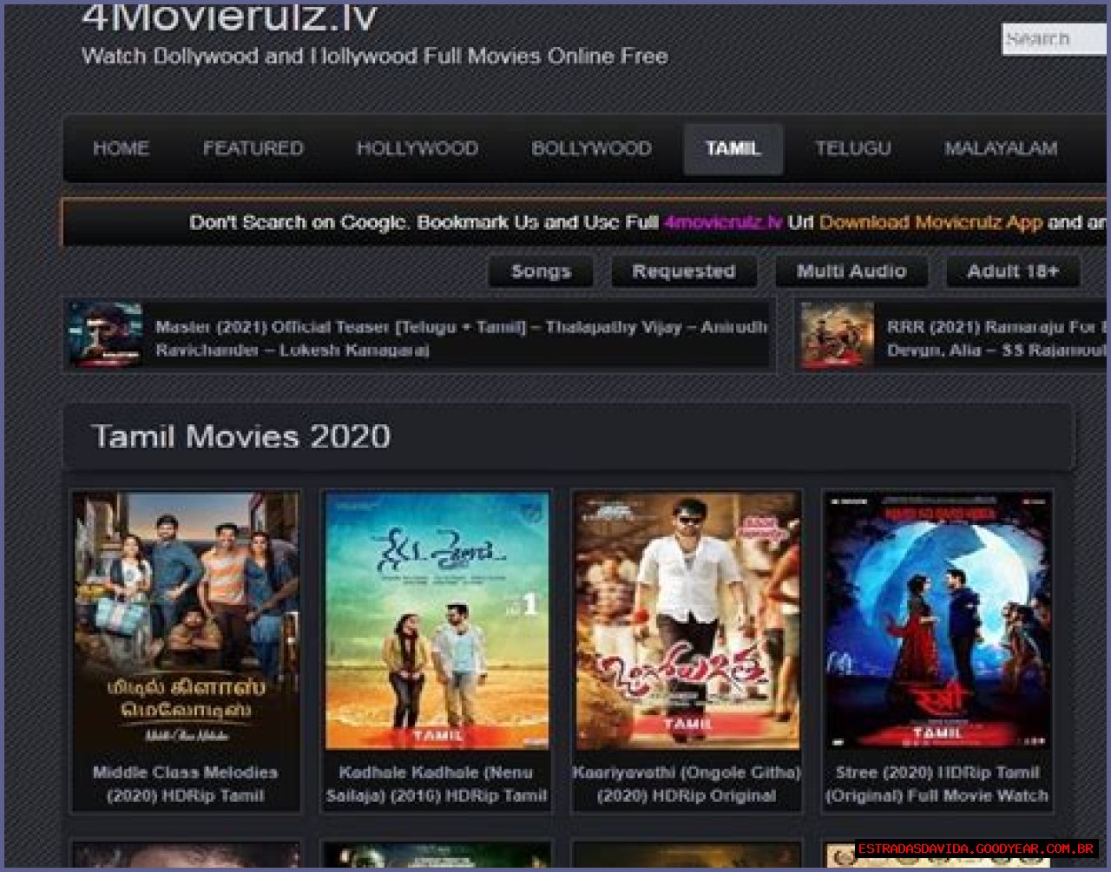
Task: Open the RRR (2021) teaser thumbnail
Action: coord(837,335)
